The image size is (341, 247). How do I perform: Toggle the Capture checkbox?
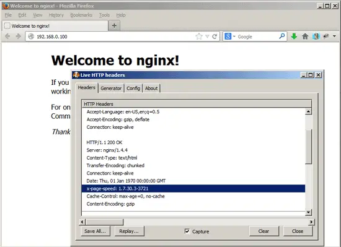pos(187,231)
